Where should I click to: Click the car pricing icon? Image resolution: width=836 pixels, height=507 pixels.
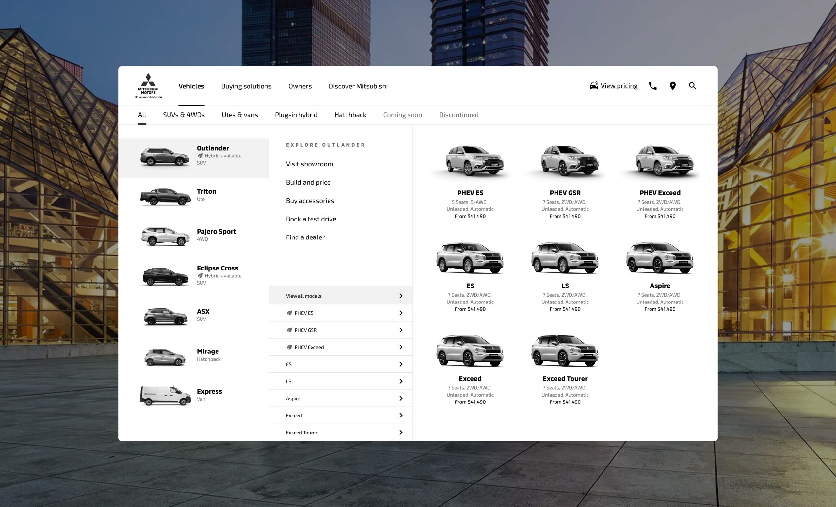[594, 86]
